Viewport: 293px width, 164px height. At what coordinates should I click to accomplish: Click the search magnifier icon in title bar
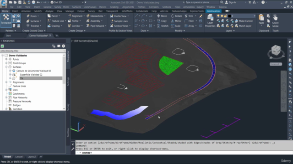tap(222, 2)
